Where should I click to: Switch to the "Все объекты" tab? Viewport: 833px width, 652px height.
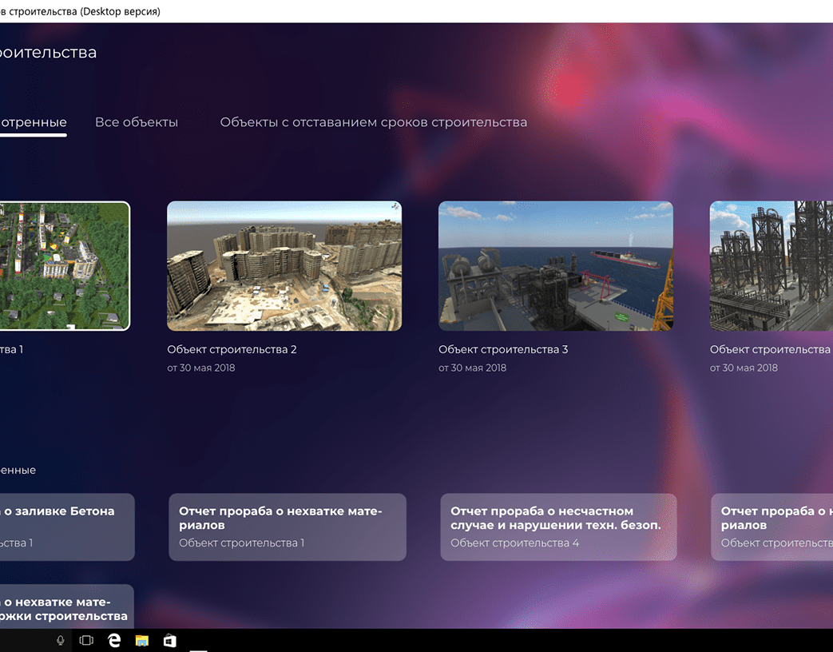pos(137,122)
